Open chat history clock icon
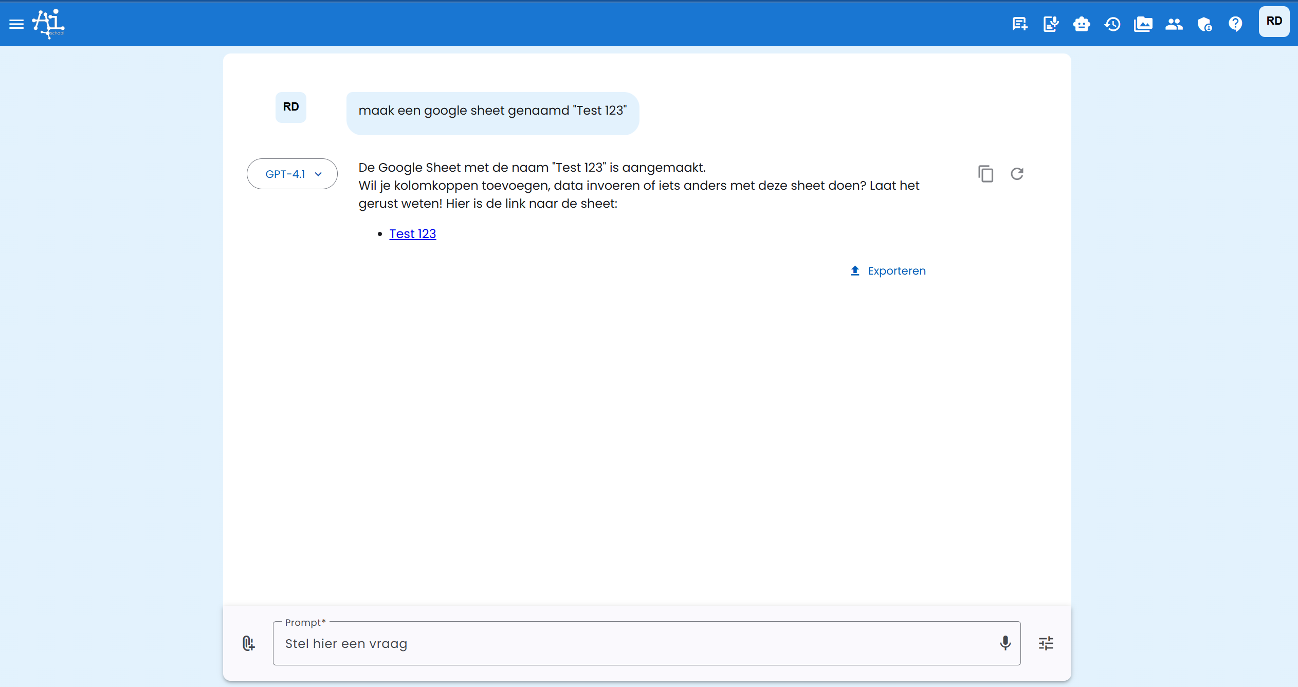 1112,24
